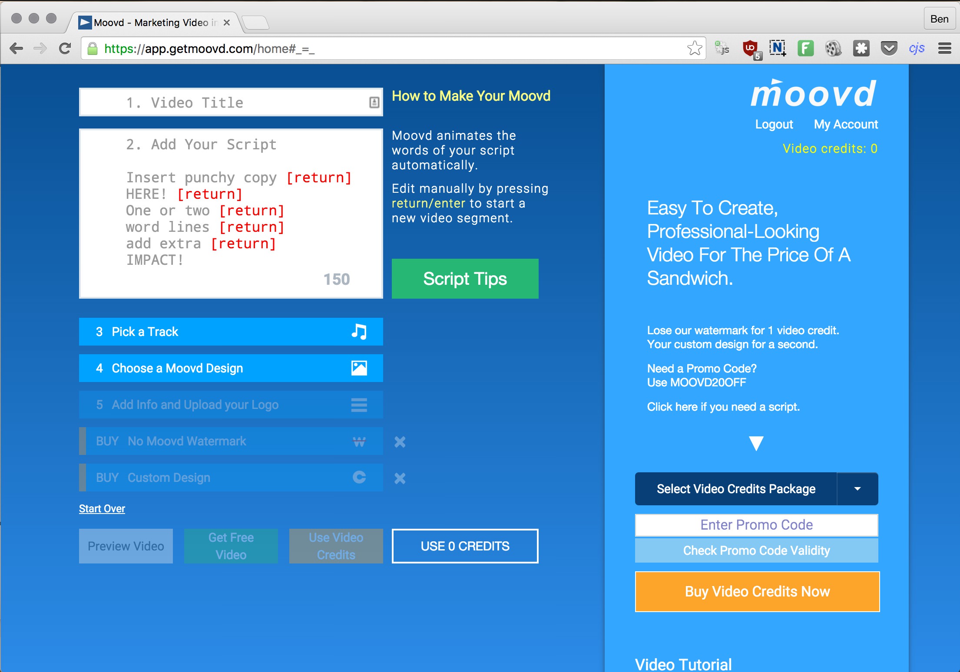Open the uBlock Origin extension icon

coord(751,49)
